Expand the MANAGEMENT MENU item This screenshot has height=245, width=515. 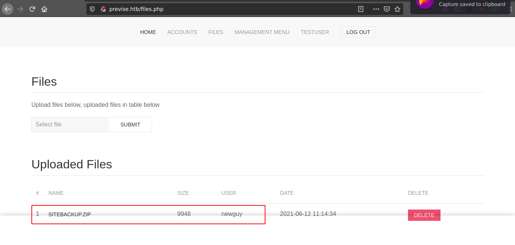point(262,32)
